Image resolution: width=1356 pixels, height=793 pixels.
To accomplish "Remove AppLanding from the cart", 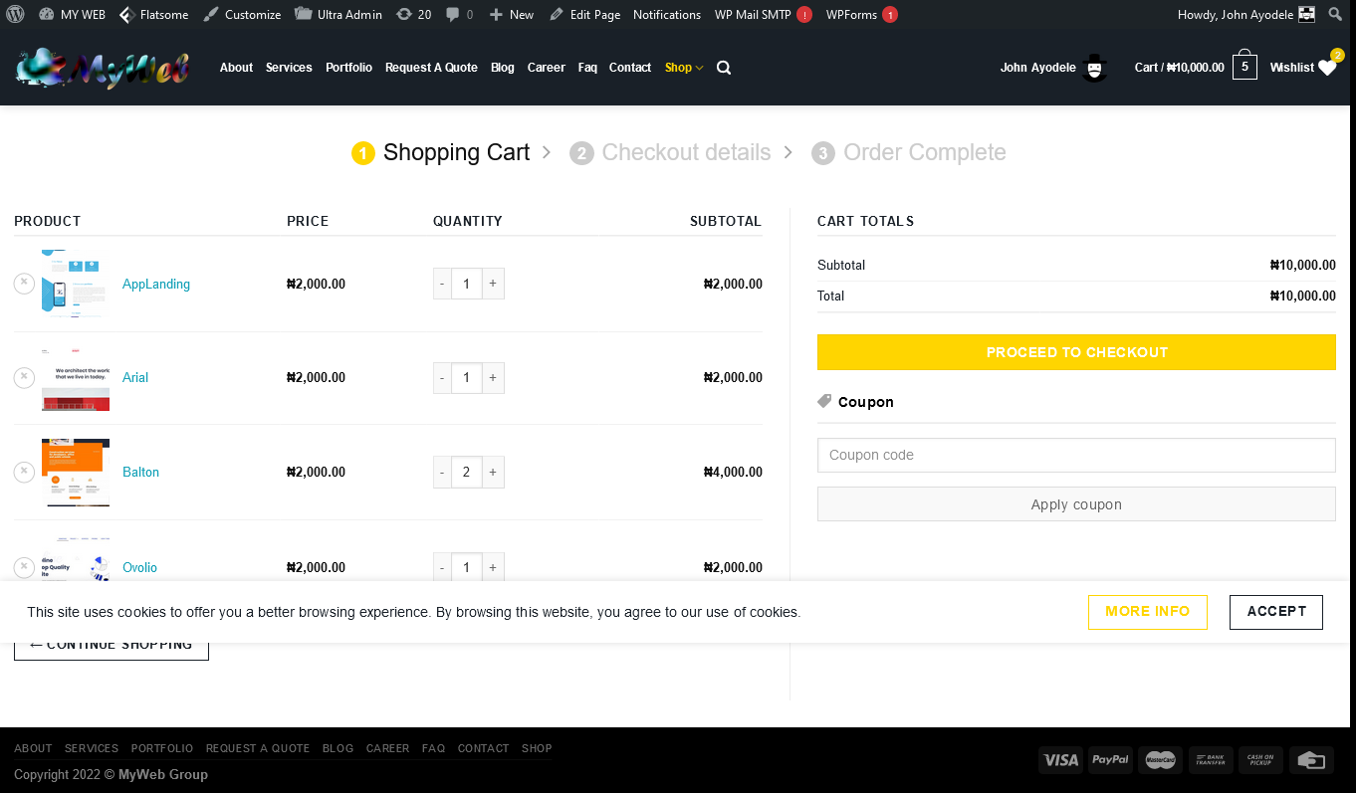I will click(x=24, y=284).
